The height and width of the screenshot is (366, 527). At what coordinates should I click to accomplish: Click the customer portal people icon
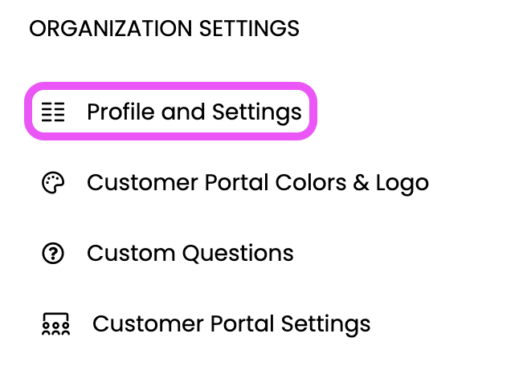[x=55, y=324]
